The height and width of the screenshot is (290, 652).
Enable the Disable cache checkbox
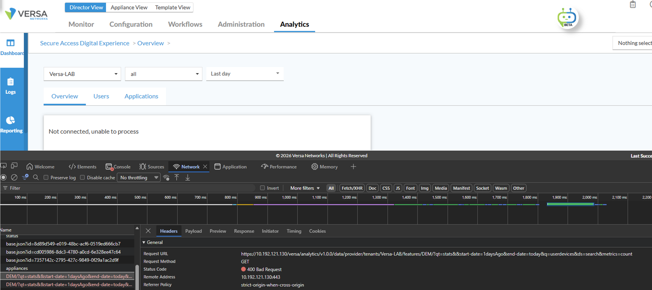82,178
